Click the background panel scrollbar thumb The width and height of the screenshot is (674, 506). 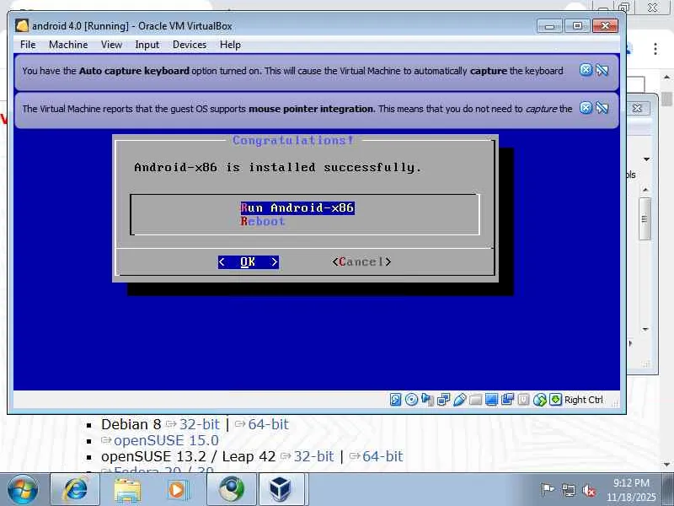pos(645,218)
